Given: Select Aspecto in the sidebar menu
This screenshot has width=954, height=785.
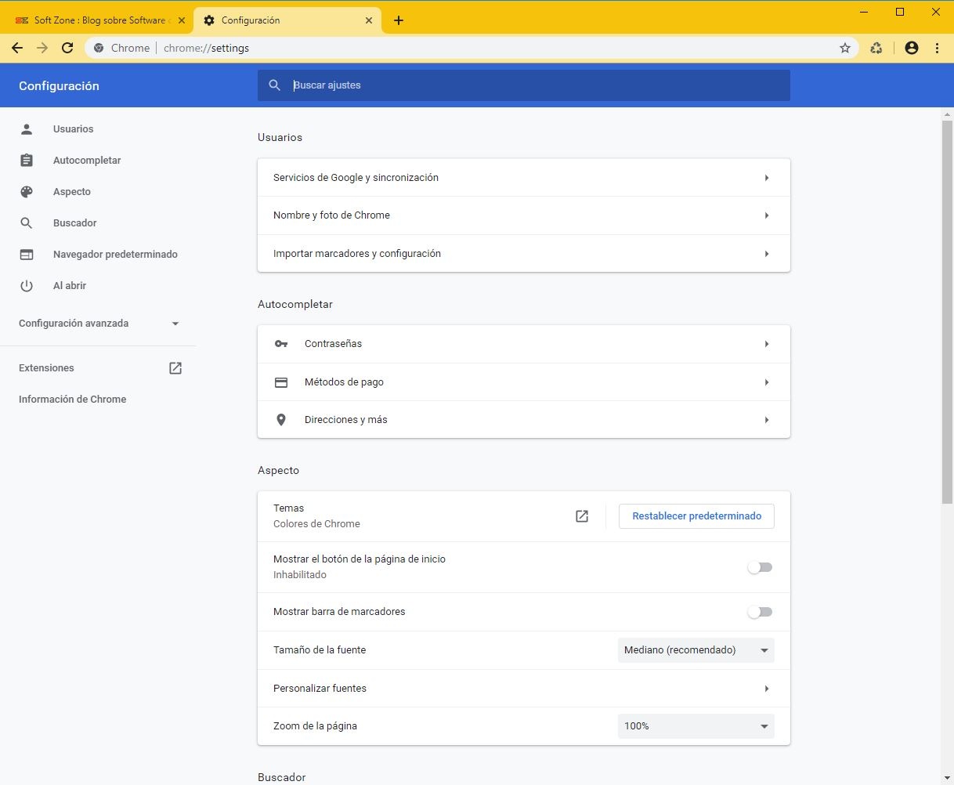Looking at the screenshot, I should pyautogui.click(x=72, y=192).
